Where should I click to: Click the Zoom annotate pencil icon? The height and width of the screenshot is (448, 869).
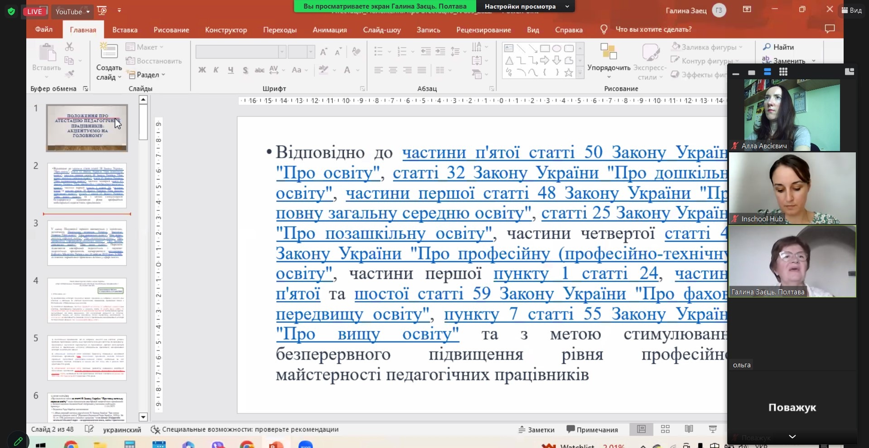pyautogui.click(x=18, y=440)
